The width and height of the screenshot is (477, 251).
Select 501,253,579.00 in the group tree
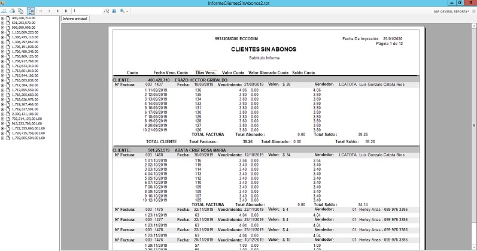pyautogui.click(x=24, y=23)
